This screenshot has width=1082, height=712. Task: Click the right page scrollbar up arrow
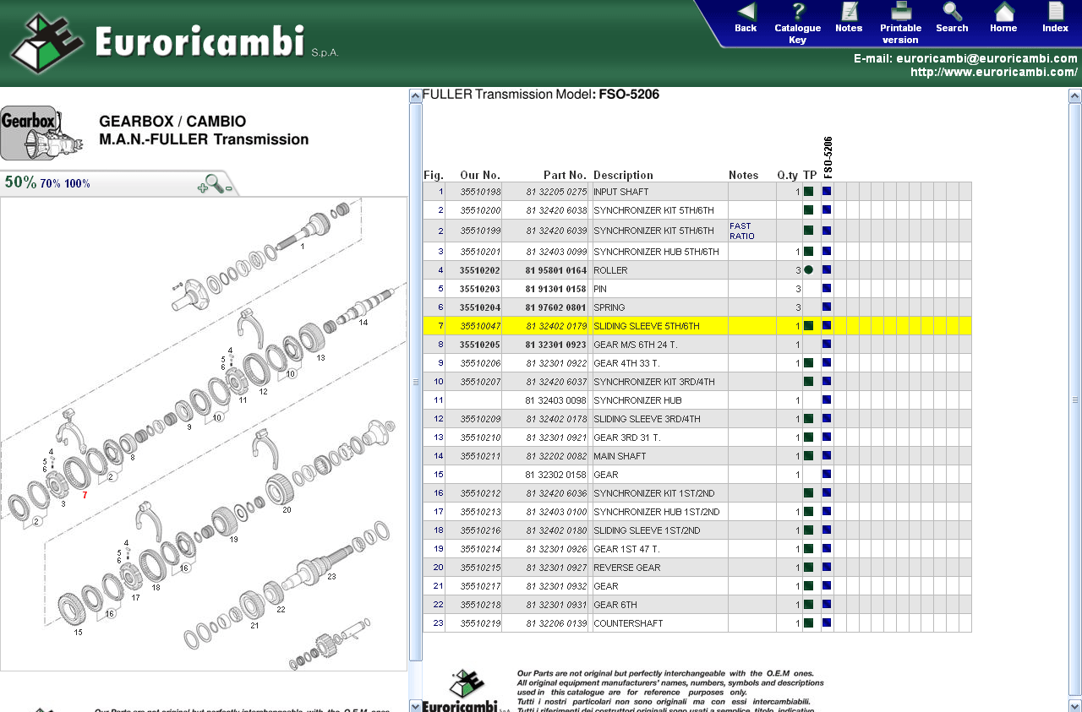click(1075, 95)
